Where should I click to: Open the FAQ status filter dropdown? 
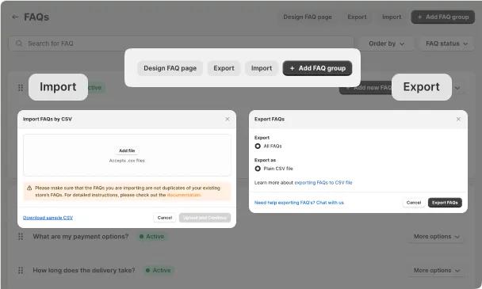[446, 44]
